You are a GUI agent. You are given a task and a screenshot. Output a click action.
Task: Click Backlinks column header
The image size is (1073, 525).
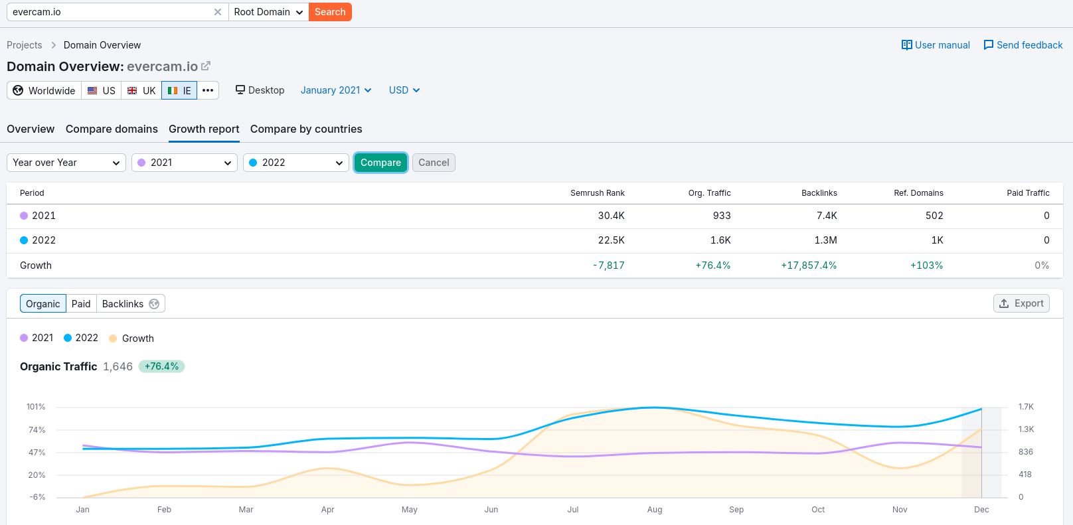tap(819, 193)
